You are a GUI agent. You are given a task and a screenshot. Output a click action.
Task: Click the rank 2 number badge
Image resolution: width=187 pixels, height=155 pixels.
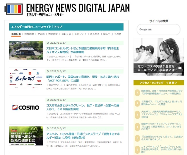(137, 103)
